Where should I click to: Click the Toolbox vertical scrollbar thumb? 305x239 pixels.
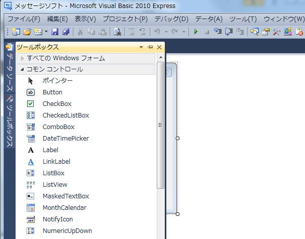[x=161, y=125]
